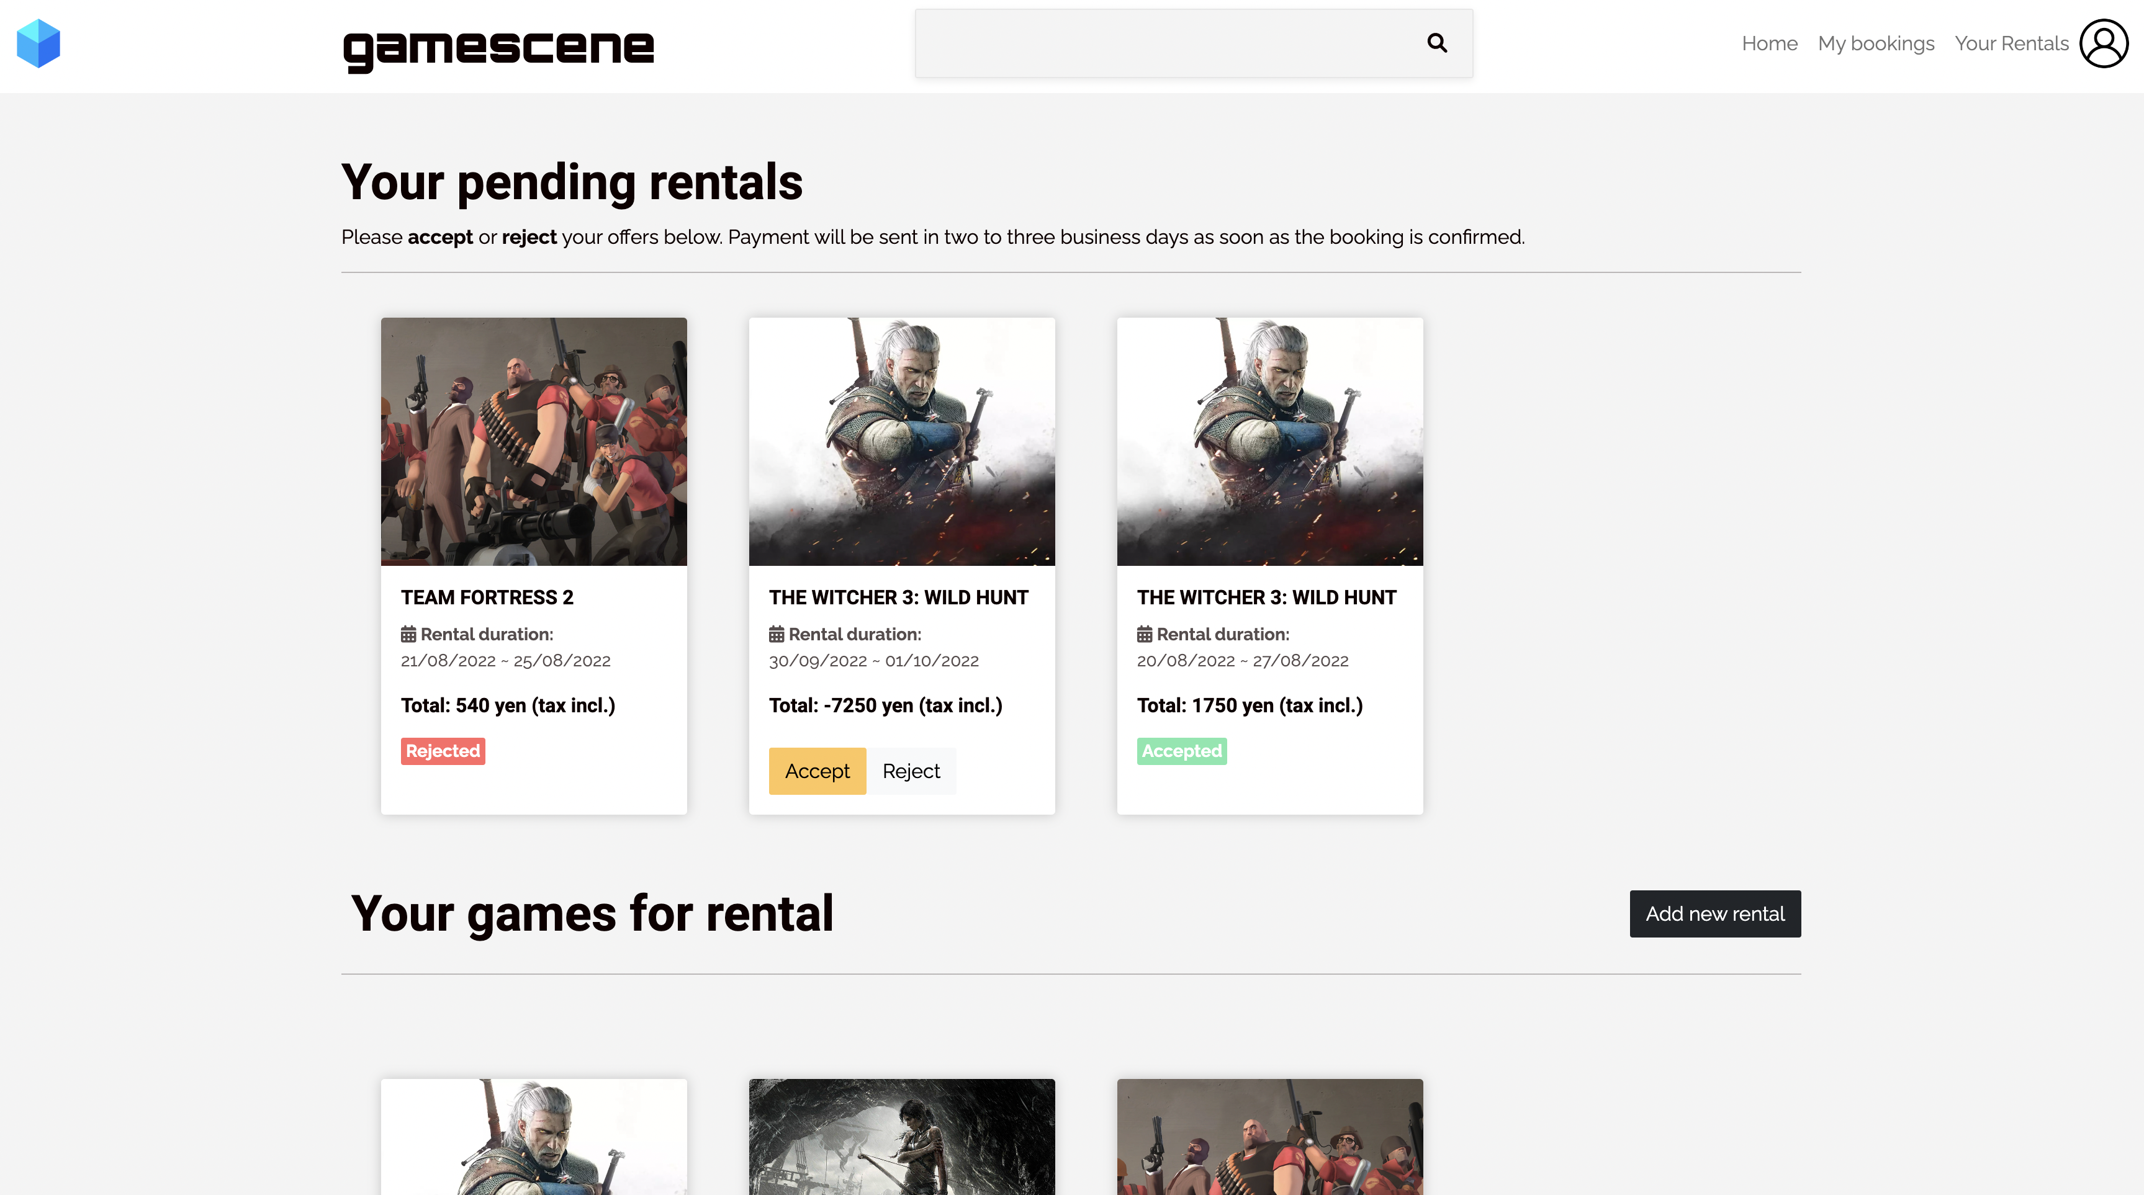Click the Your pending rentals heading
2144x1195 pixels.
(x=572, y=182)
